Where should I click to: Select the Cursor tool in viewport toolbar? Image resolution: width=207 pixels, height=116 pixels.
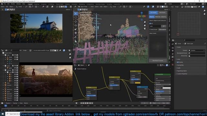pos(76,17)
